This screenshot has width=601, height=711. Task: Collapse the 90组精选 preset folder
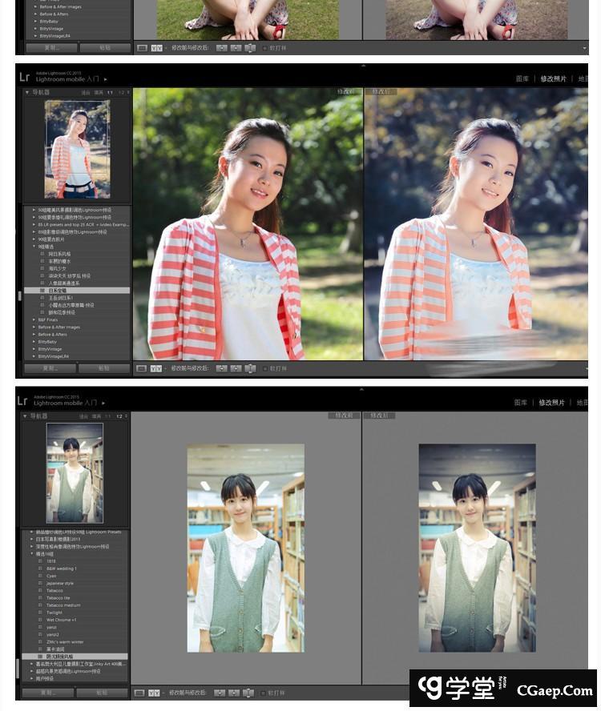(34, 247)
